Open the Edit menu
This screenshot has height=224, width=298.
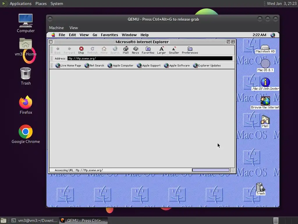[72, 35]
